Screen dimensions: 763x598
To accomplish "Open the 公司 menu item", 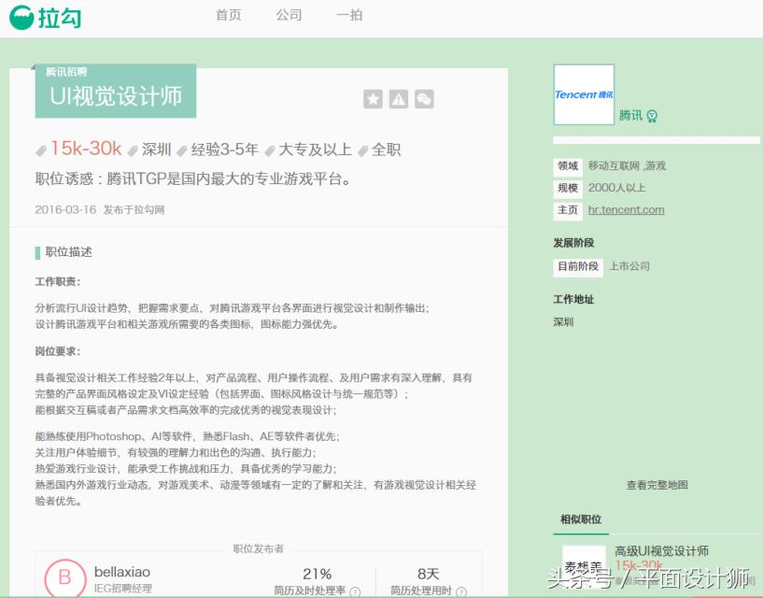I will pos(289,15).
